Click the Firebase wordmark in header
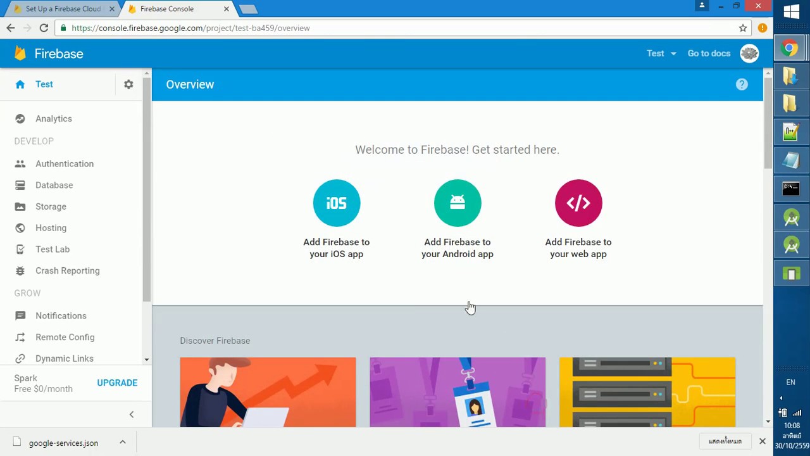810x456 pixels. pos(59,54)
